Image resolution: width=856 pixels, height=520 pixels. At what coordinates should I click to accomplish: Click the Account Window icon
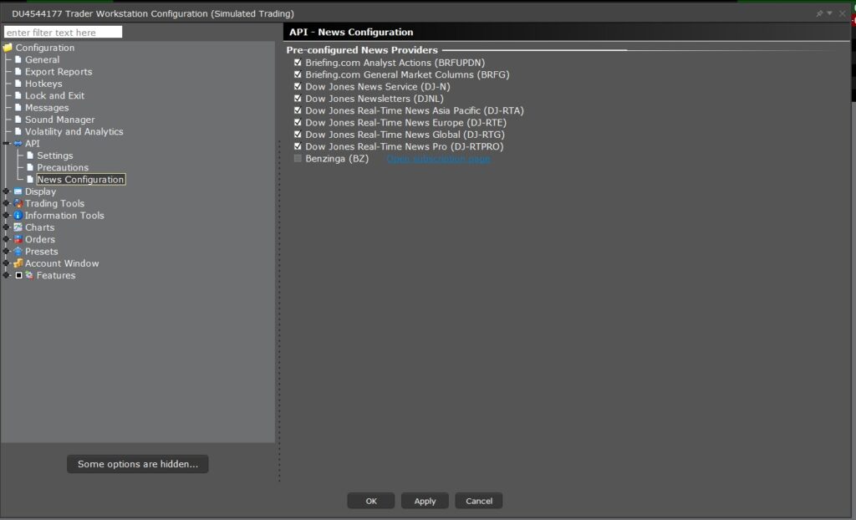tap(18, 263)
